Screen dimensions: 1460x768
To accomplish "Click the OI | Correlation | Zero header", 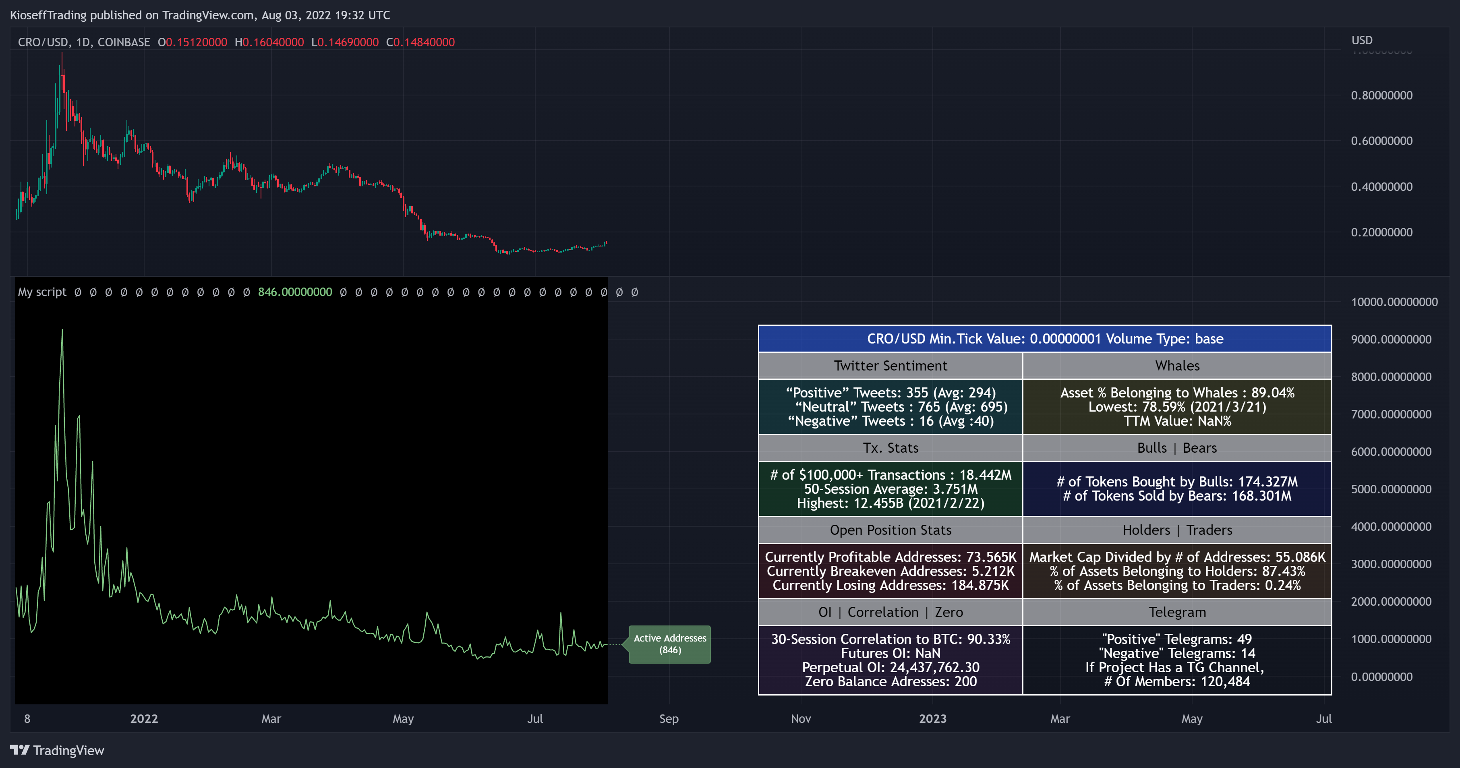I will click(890, 612).
